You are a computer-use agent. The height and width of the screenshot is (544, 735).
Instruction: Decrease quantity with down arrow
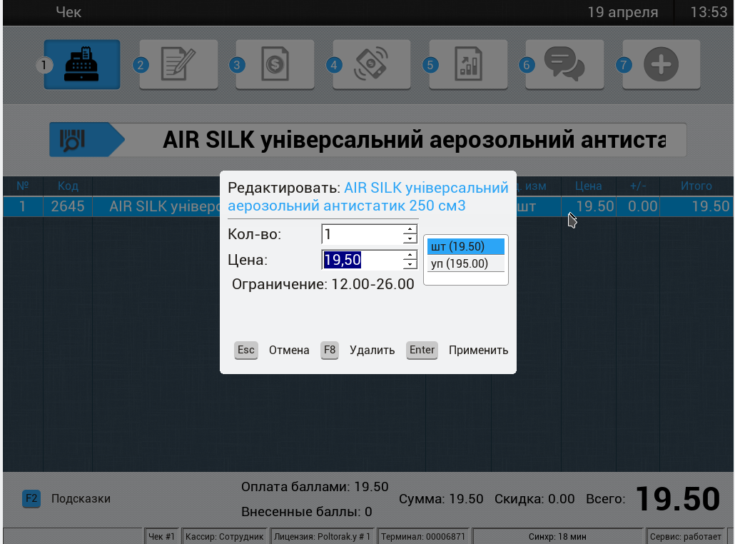(410, 238)
